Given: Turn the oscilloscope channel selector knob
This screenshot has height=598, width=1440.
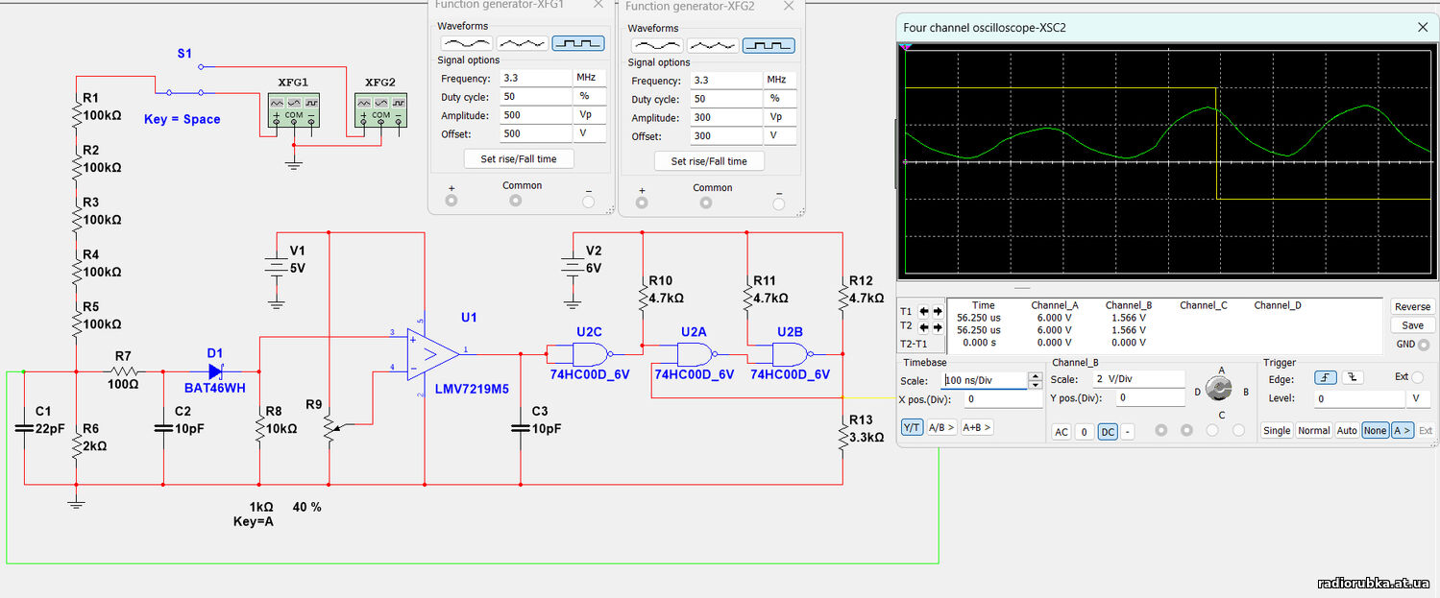Looking at the screenshot, I should (1221, 388).
